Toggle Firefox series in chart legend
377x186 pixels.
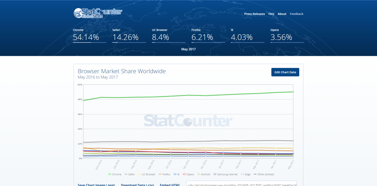click(x=164, y=174)
